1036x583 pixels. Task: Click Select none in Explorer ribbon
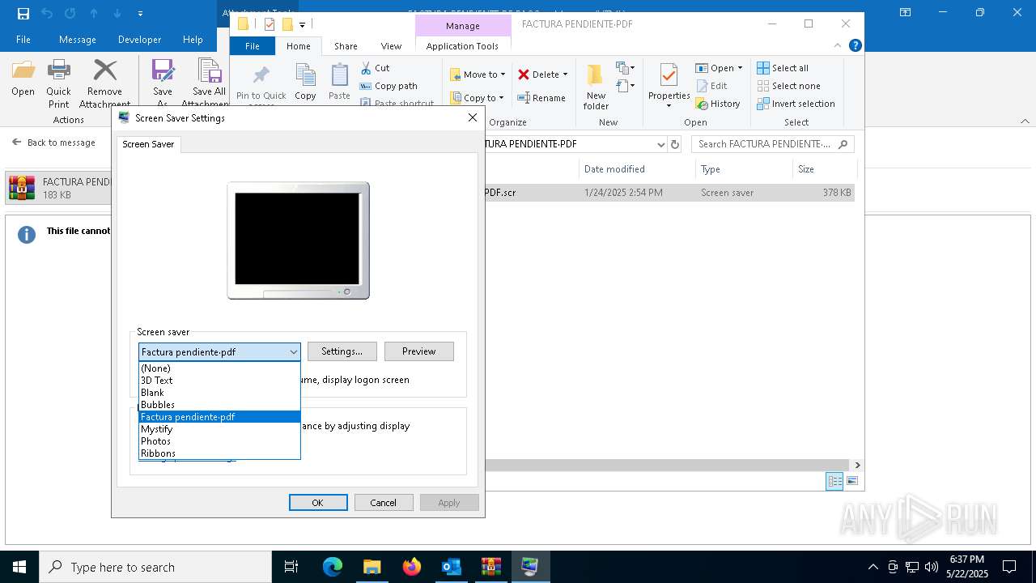click(x=789, y=86)
